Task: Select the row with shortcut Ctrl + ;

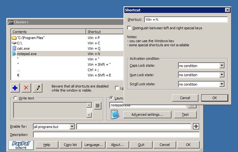Action: click(67, 70)
